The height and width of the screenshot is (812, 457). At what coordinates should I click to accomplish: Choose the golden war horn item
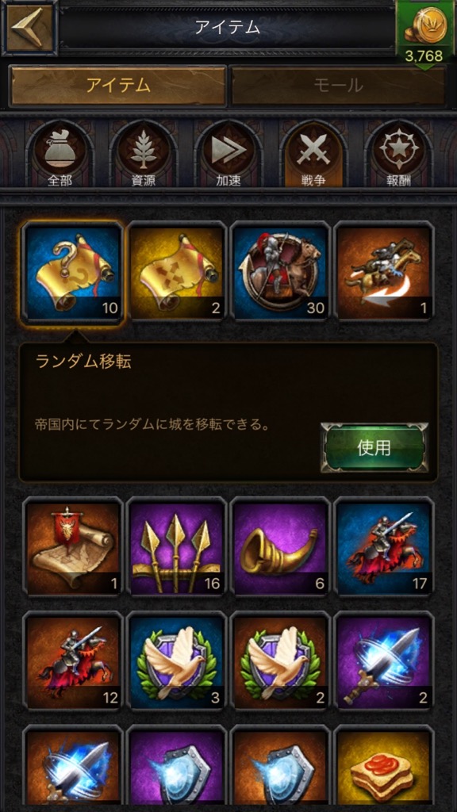coord(280,547)
